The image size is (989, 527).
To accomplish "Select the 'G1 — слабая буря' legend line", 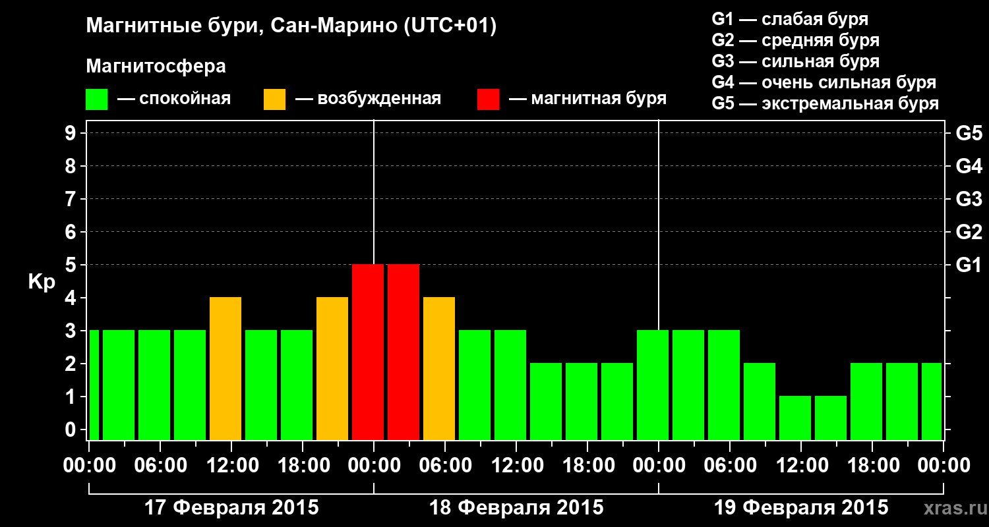I will click(790, 19).
